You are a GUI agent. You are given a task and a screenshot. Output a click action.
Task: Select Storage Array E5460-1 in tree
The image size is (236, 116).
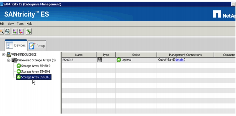click(x=36, y=71)
